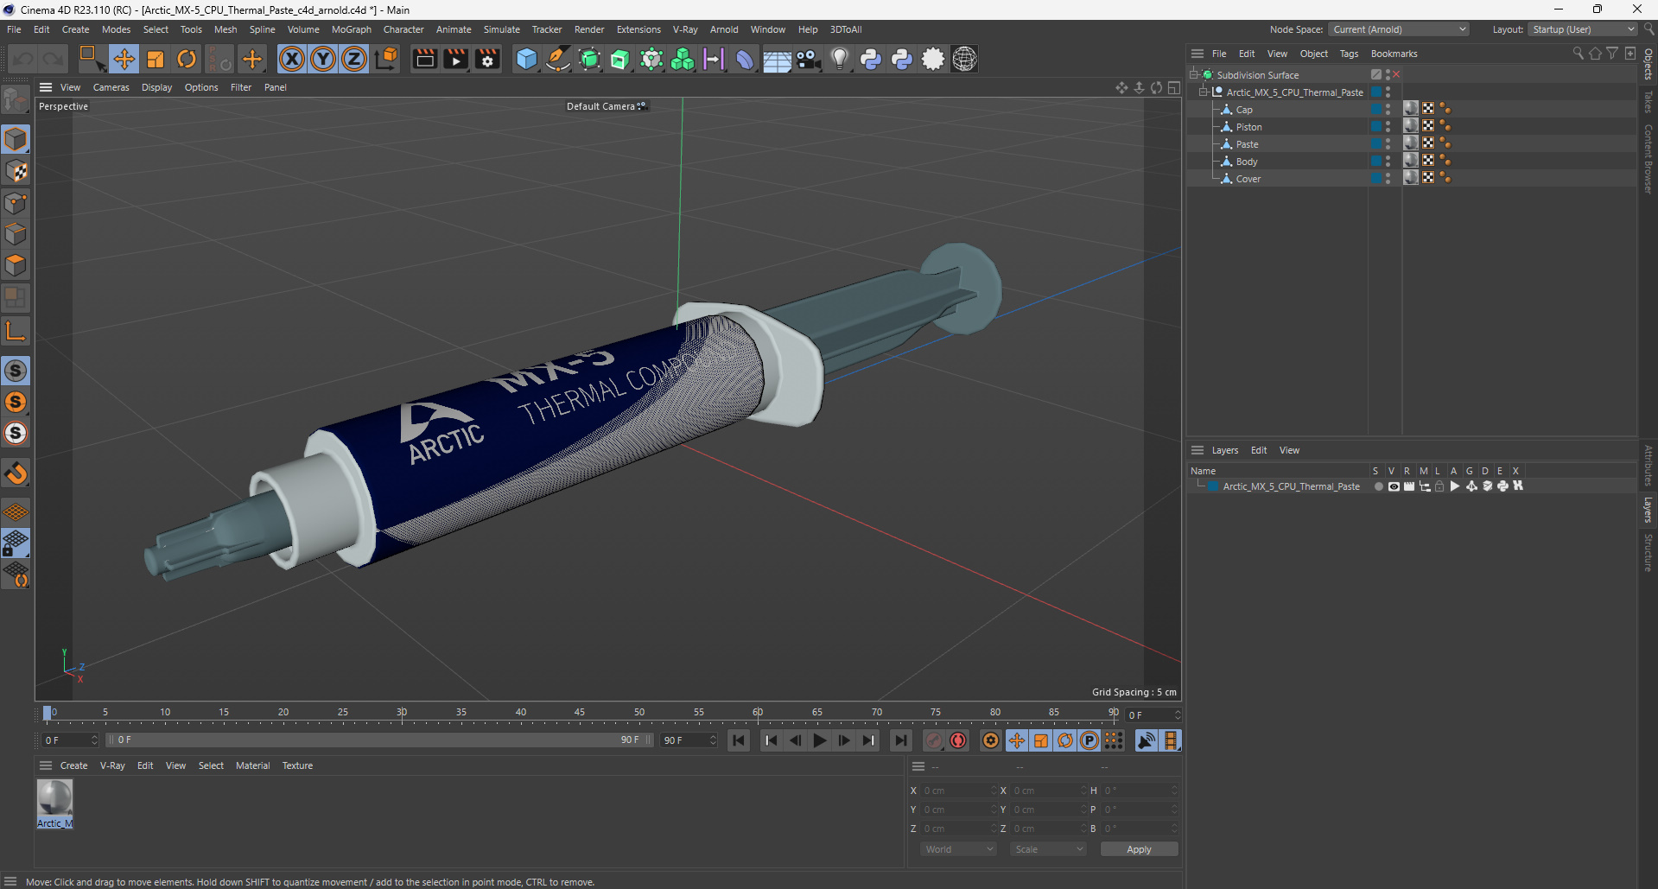The width and height of the screenshot is (1658, 889).
Task: Click the Cap material tag swatch
Action: point(1411,109)
